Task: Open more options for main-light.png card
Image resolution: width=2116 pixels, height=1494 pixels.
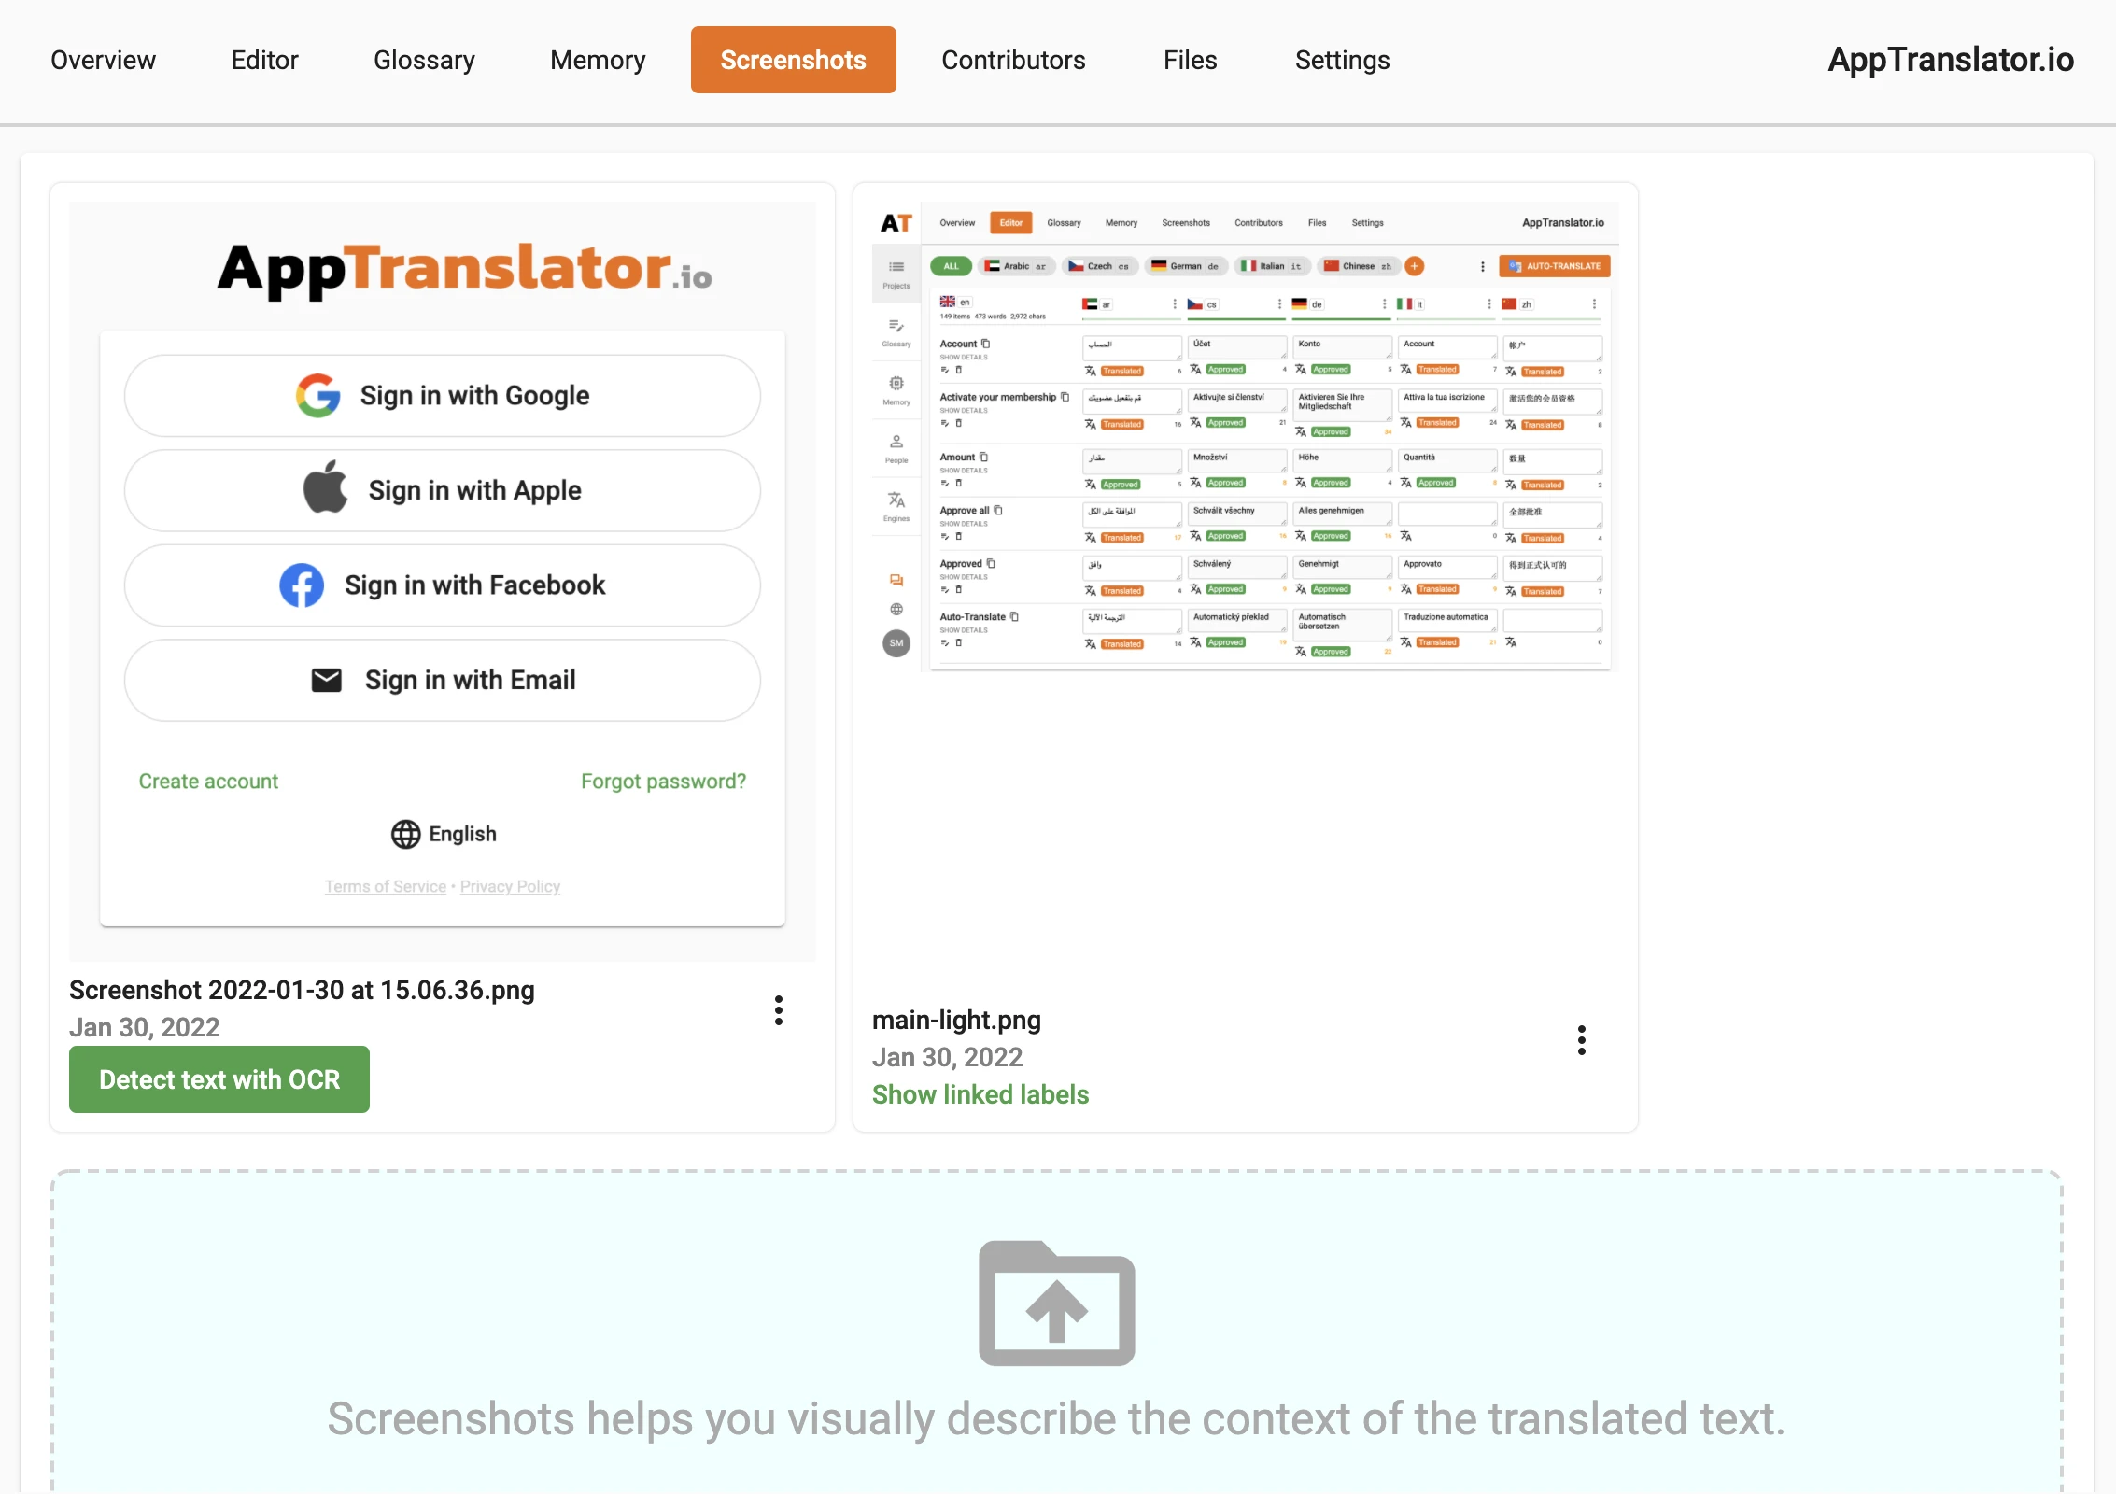Action: (x=1582, y=1040)
